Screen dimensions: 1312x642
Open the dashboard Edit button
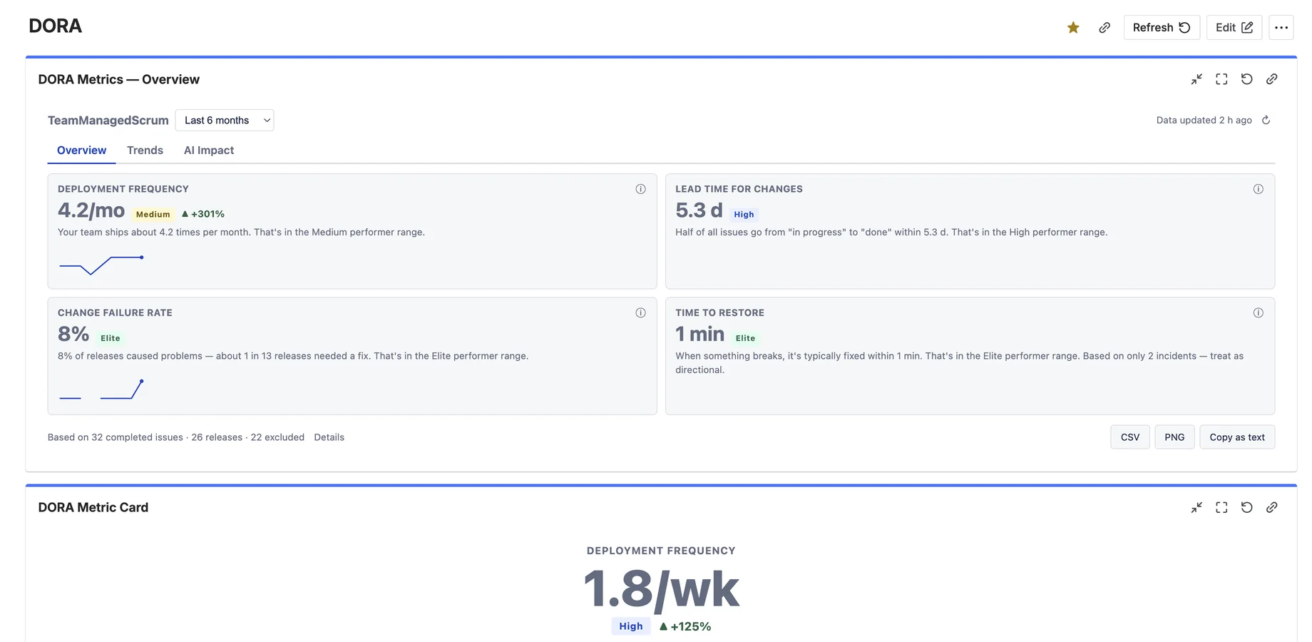(x=1234, y=27)
